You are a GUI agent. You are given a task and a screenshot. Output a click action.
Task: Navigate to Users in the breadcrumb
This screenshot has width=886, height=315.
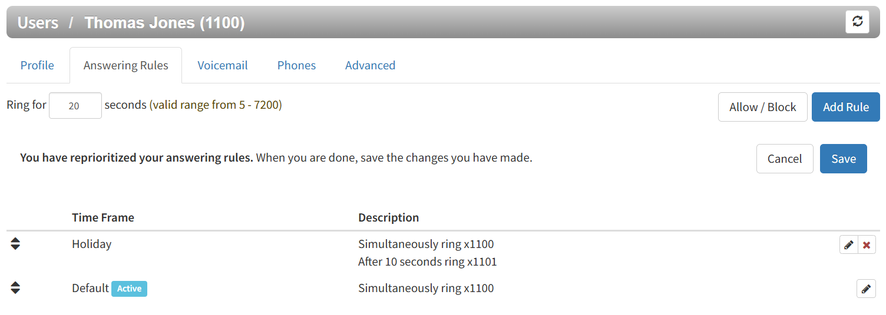(x=38, y=23)
